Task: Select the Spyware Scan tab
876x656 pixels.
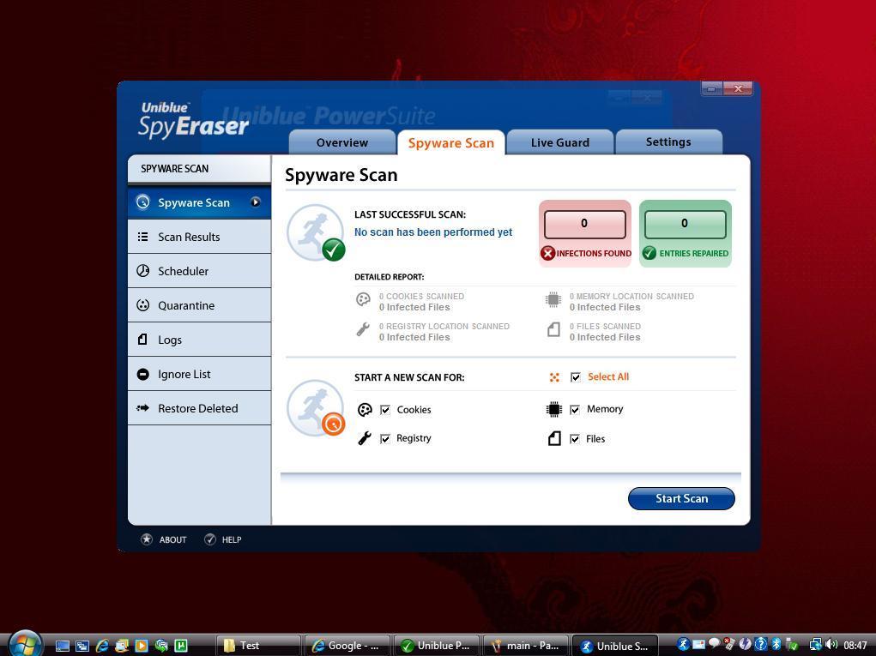Action: point(450,143)
